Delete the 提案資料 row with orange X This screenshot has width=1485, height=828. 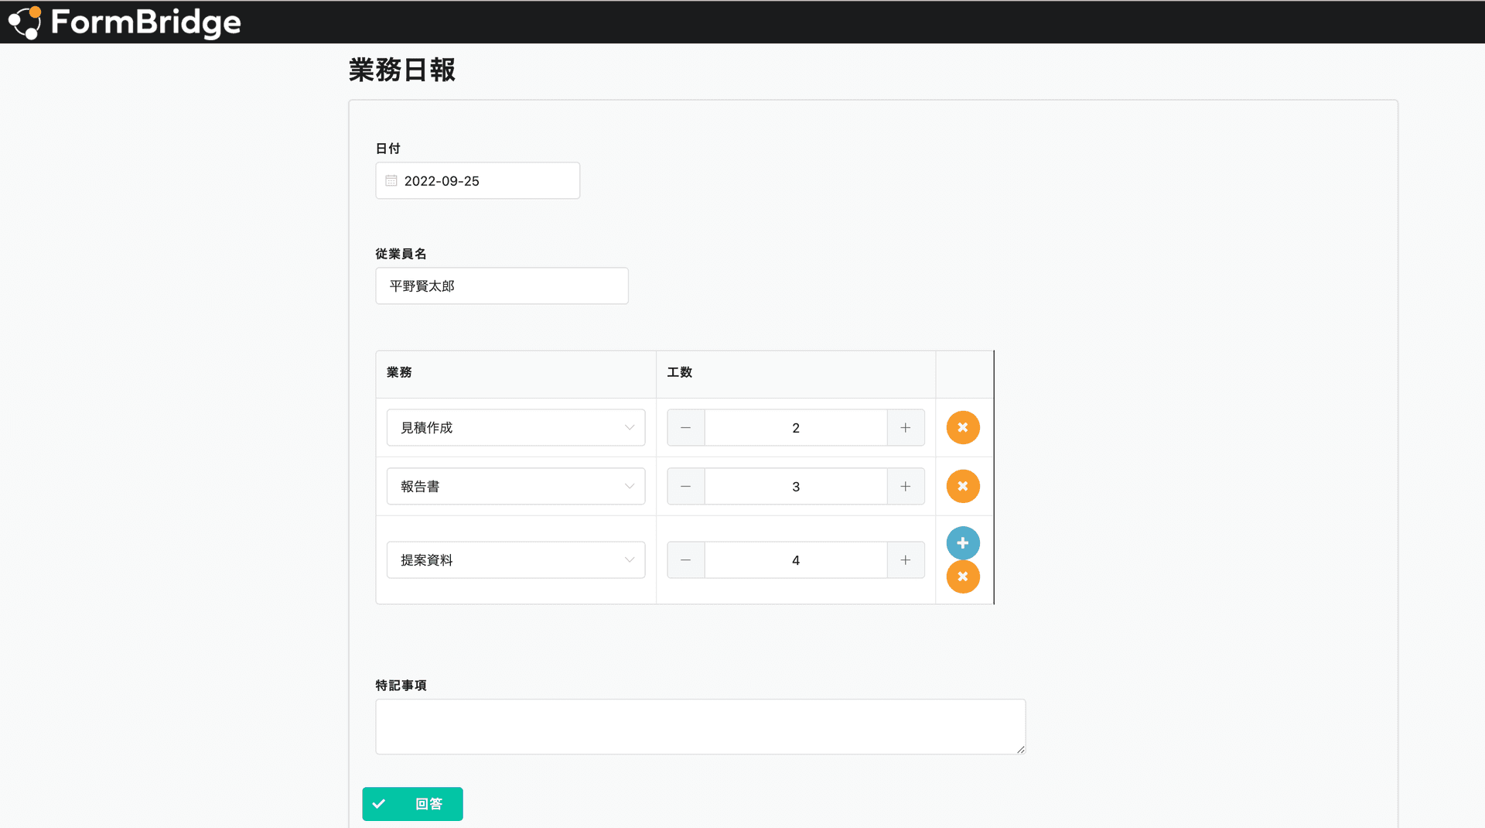click(x=963, y=577)
